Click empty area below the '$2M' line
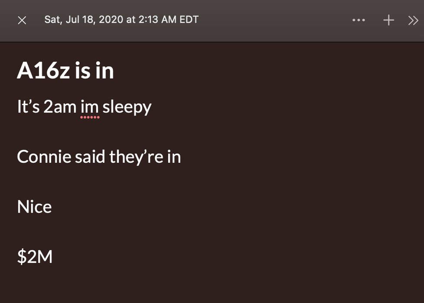424x303 pixels. pos(212,284)
